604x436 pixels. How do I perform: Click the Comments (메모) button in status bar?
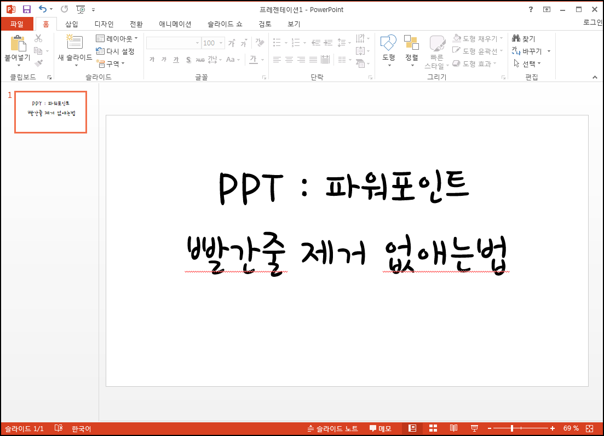[x=380, y=428]
